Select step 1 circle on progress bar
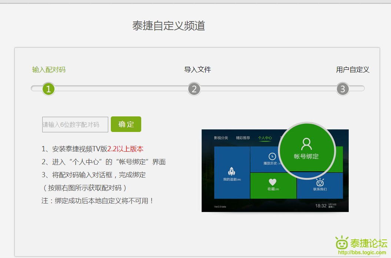 [49, 89]
